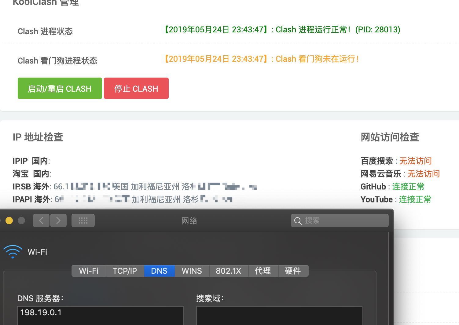Click the empty 搜索域 list box
The width and height of the screenshot is (459, 325).
pyautogui.click(x=279, y=316)
